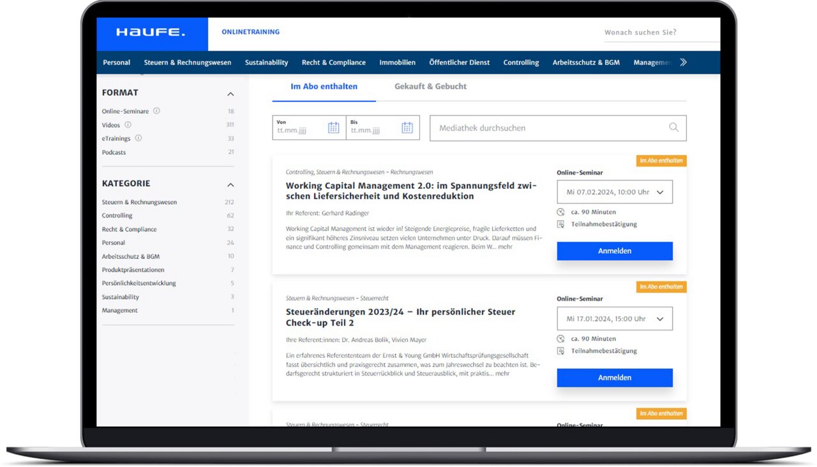Click the Haufe logo
Viewport: 817px width, 467px height.
pyautogui.click(x=151, y=33)
